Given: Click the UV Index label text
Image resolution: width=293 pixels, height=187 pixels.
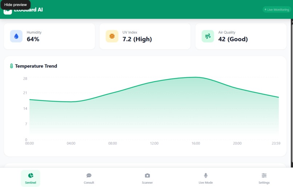Looking at the screenshot, I should [130, 32].
